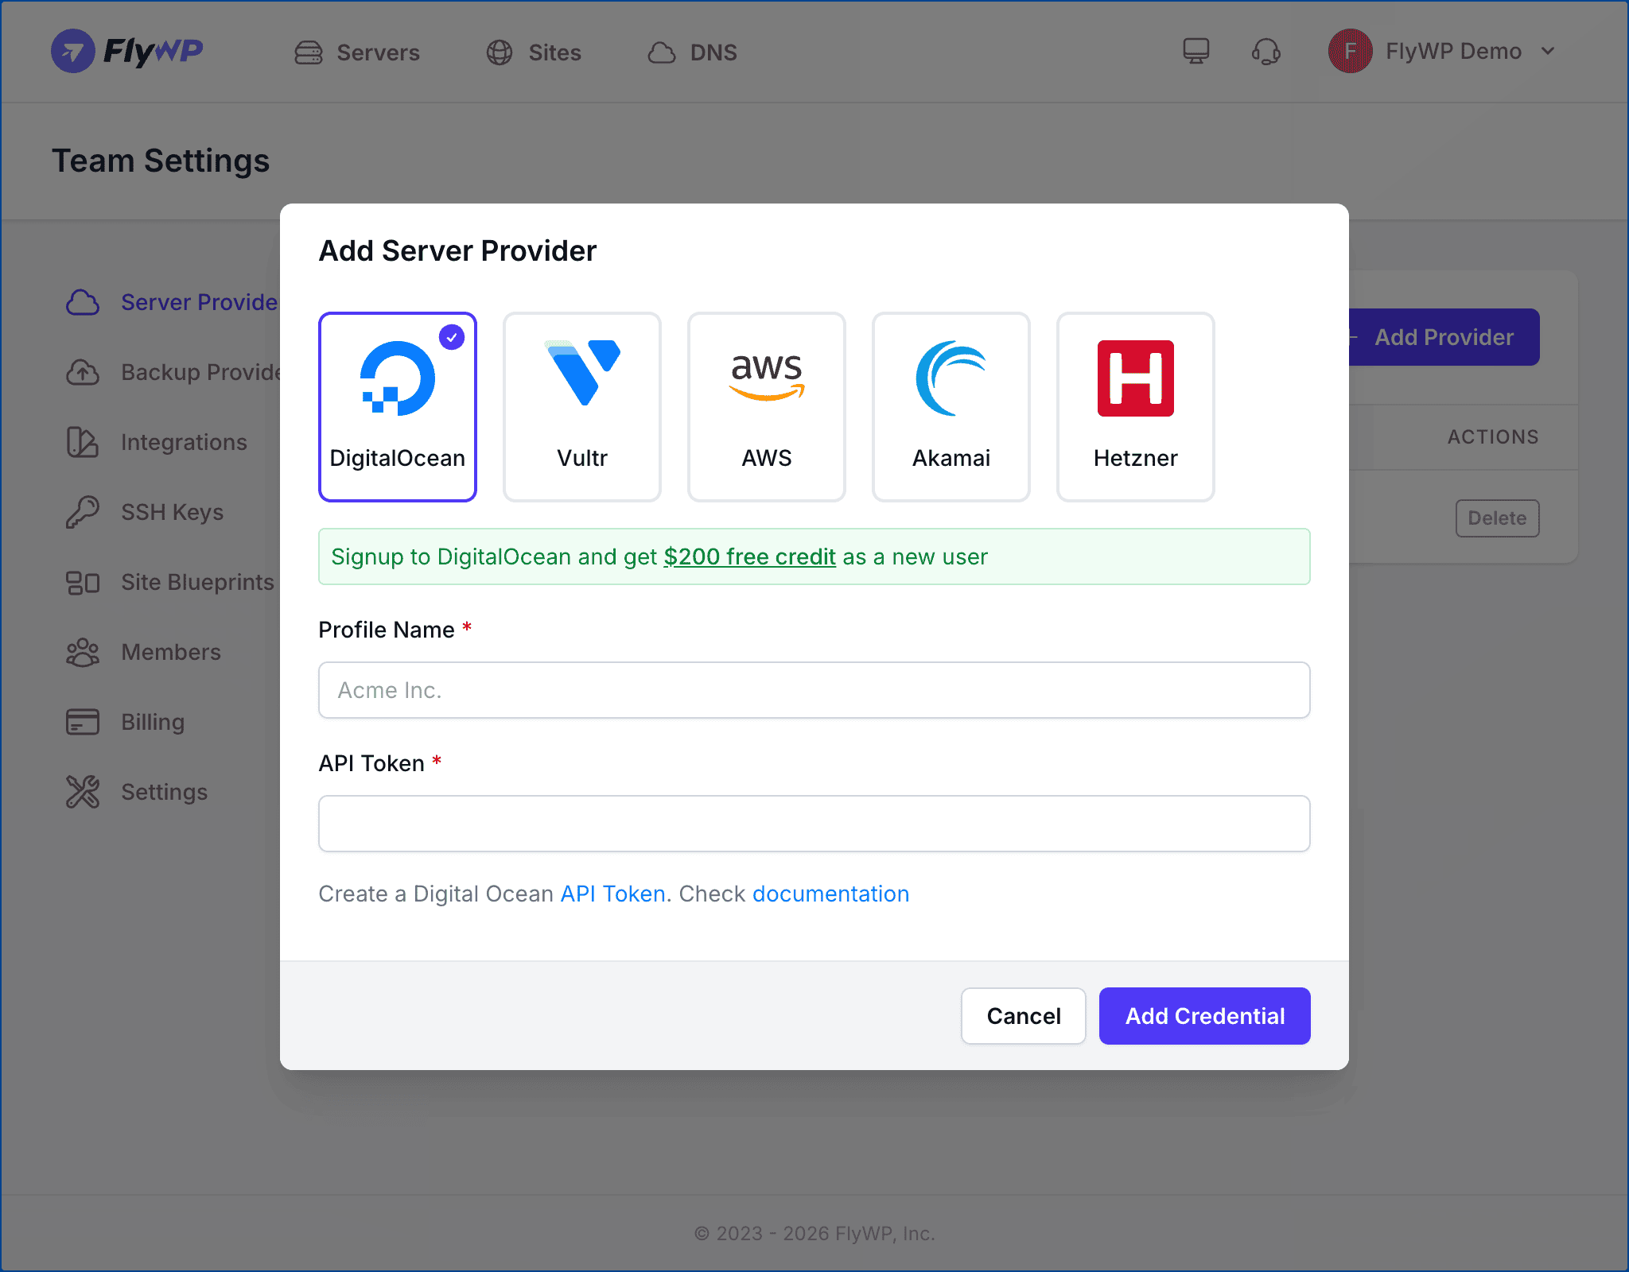Select the AWS provider card
Viewport: 1629px width, 1272px height.
pyautogui.click(x=767, y=407)
